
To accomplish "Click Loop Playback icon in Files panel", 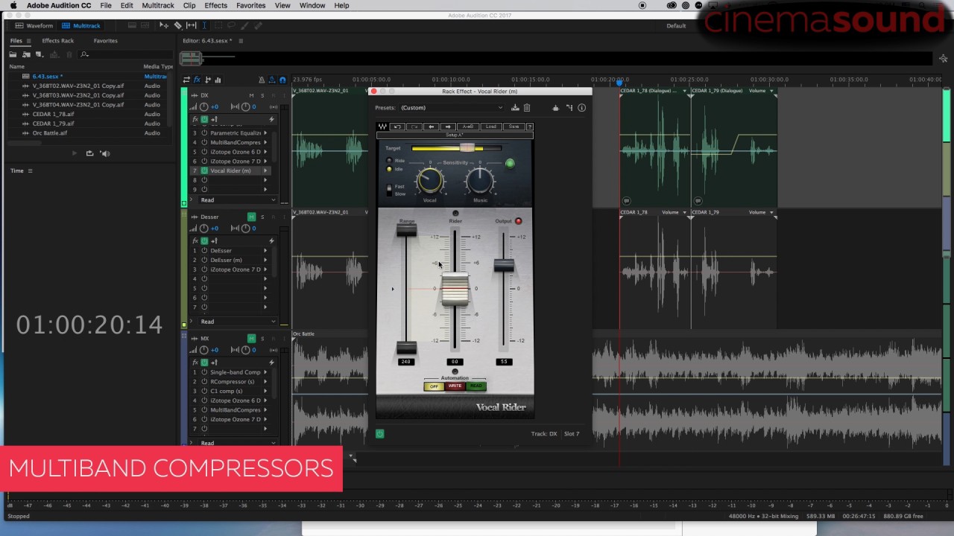I will pos(89,153).
